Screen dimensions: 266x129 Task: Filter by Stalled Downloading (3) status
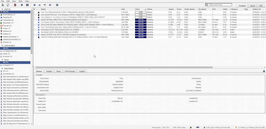pos(12,39)
